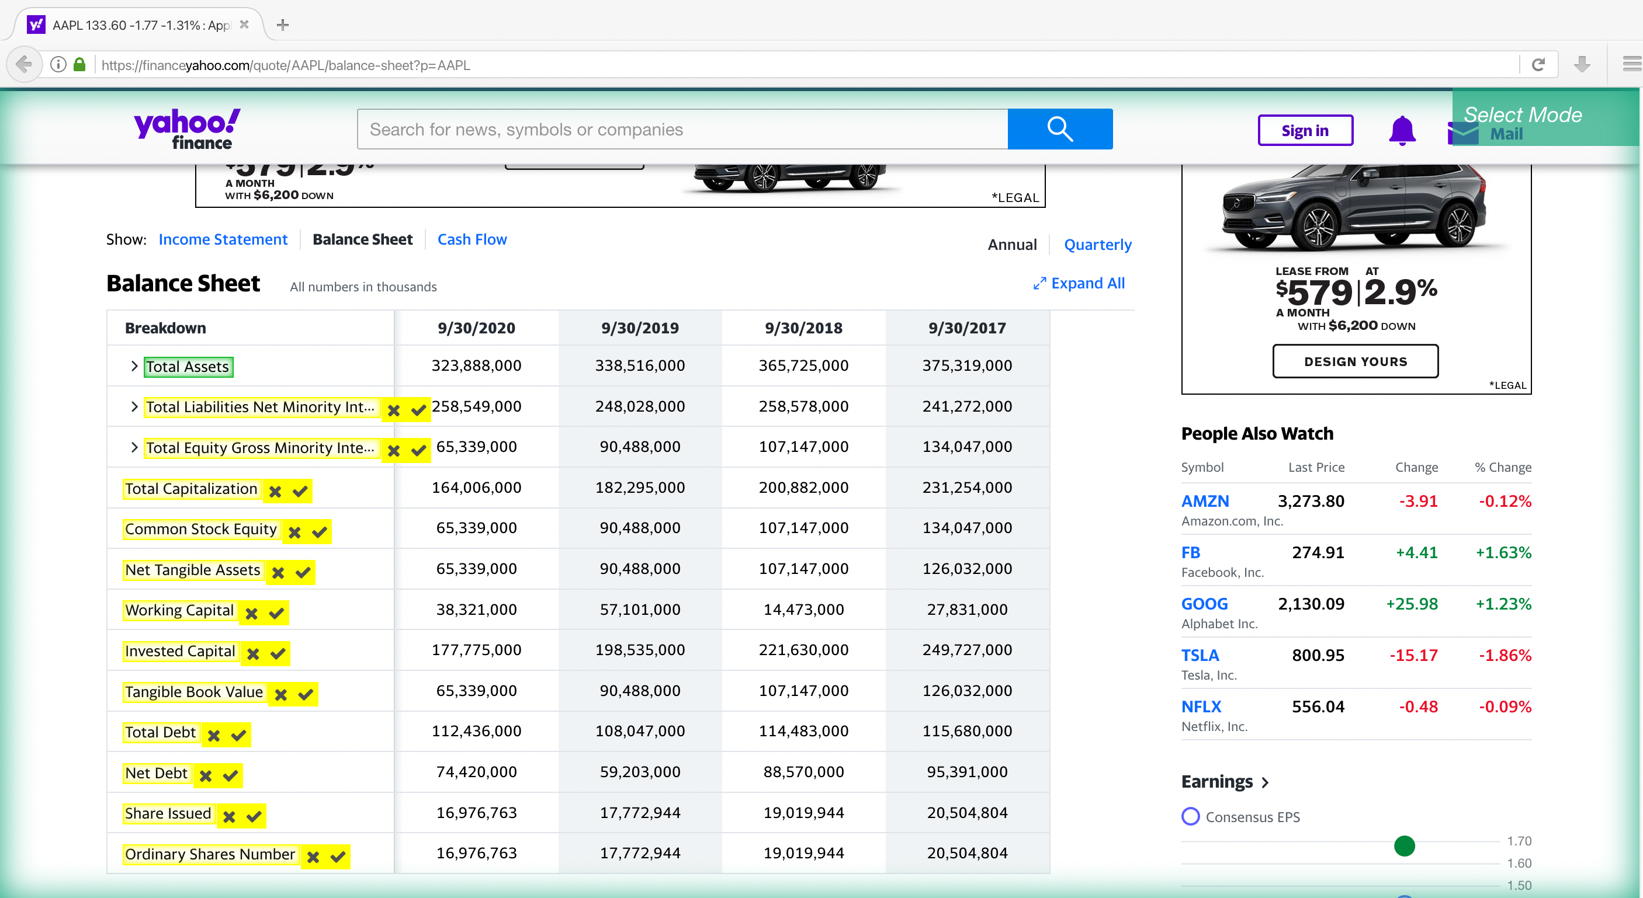Click checkmark next to Total Debt
This screenshot has height=898, width=1643.
coord(238,736)
